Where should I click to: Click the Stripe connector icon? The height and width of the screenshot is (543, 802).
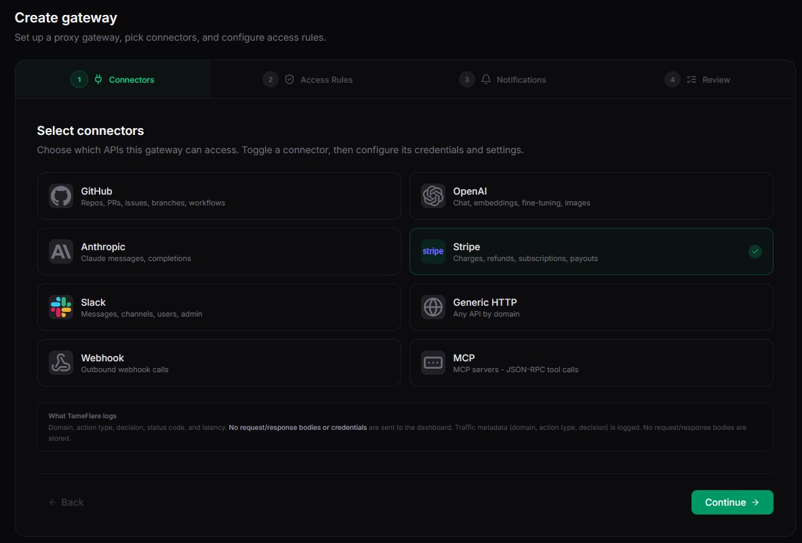pos(433,252)
